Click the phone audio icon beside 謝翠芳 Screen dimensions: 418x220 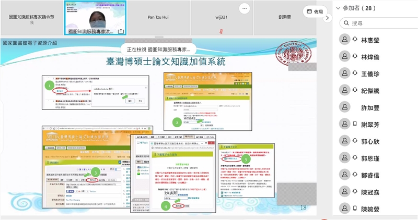click(355, 124)
